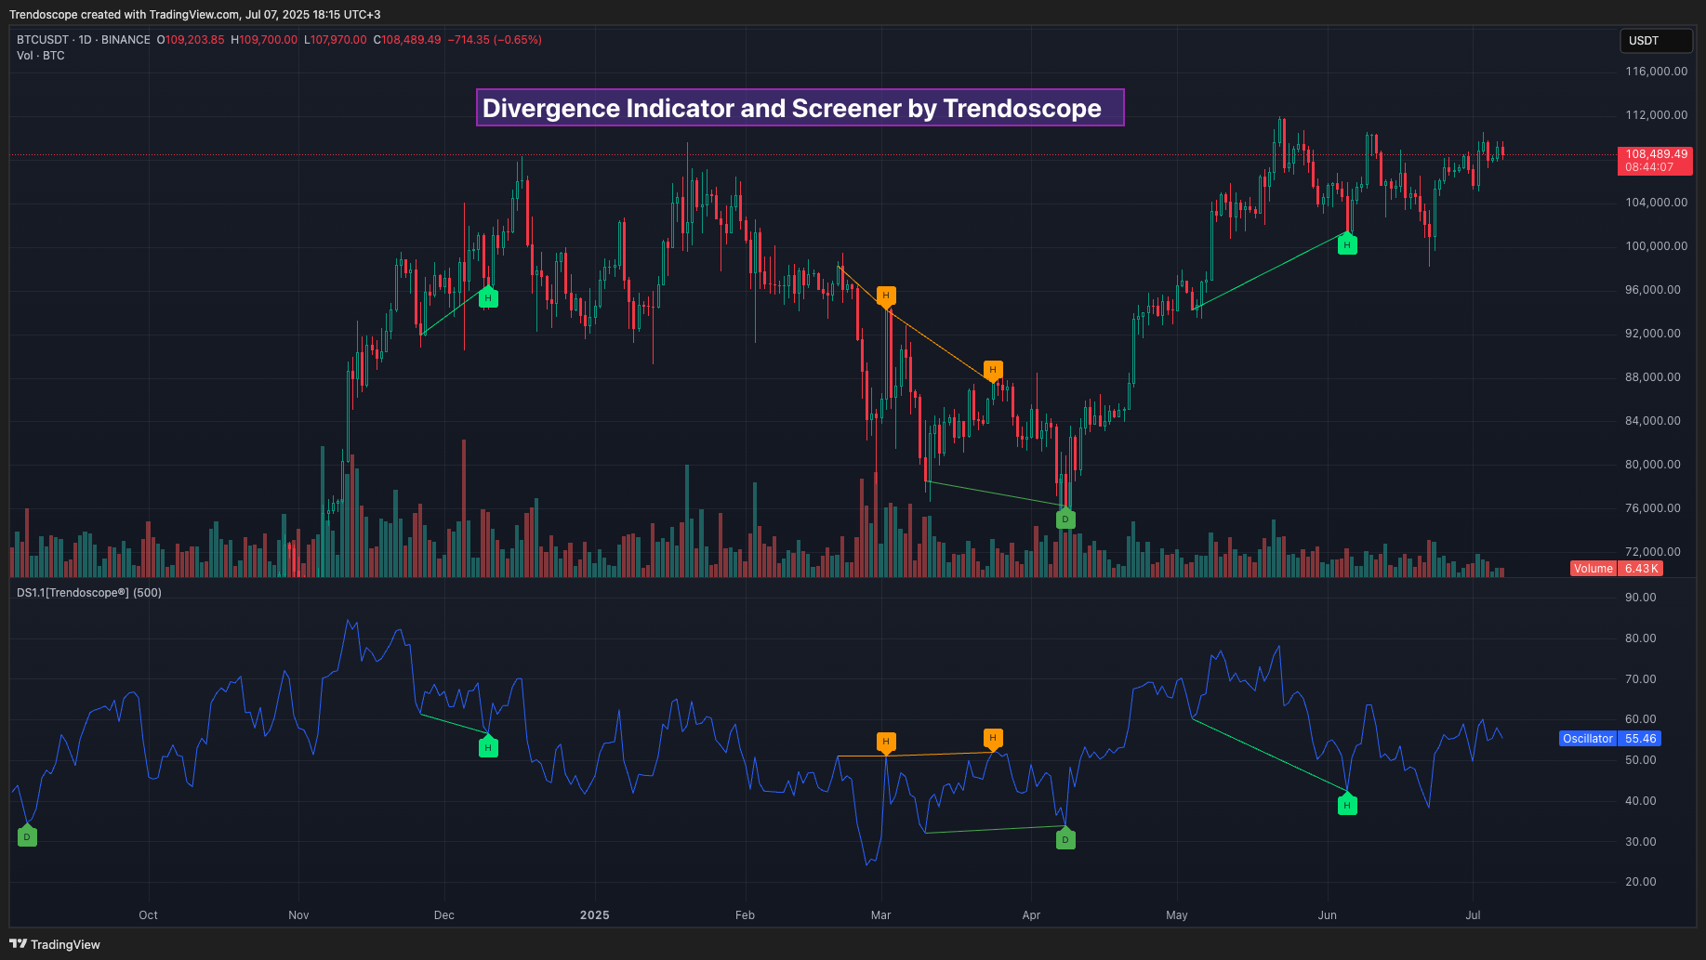Click the green H label on June price candles
This screenshot has height=960, width=1706.
point(1347,244)
